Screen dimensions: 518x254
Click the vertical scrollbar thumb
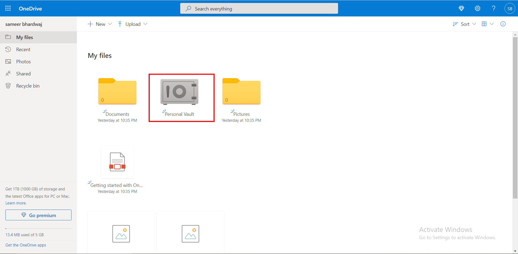pyautogui.click(x=515, y=118)
